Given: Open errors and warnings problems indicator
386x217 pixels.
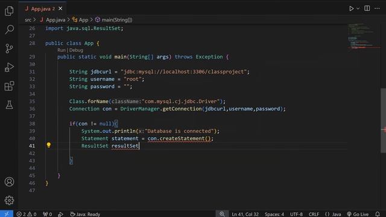Looking at the screenshot, I should click(27, 214).
